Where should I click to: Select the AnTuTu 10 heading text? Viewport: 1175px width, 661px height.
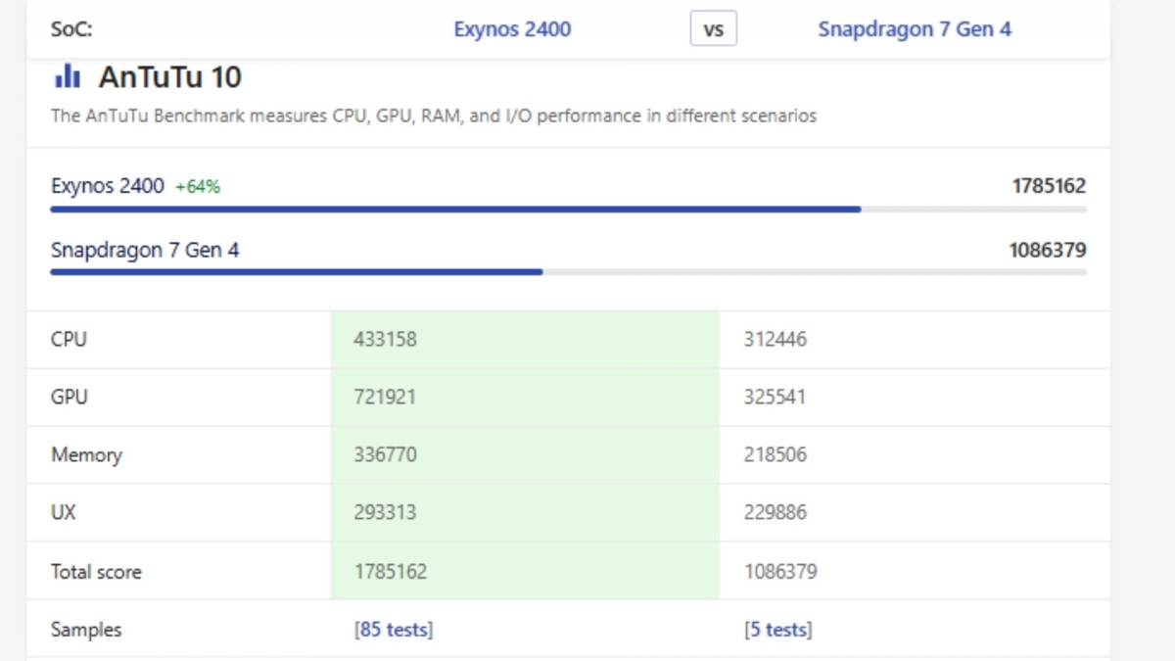point(169,77)
